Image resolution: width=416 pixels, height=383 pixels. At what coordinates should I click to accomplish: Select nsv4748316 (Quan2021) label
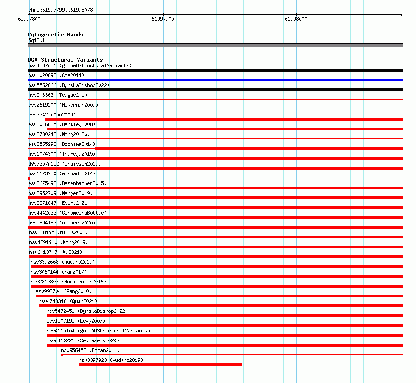coord(68,301)
